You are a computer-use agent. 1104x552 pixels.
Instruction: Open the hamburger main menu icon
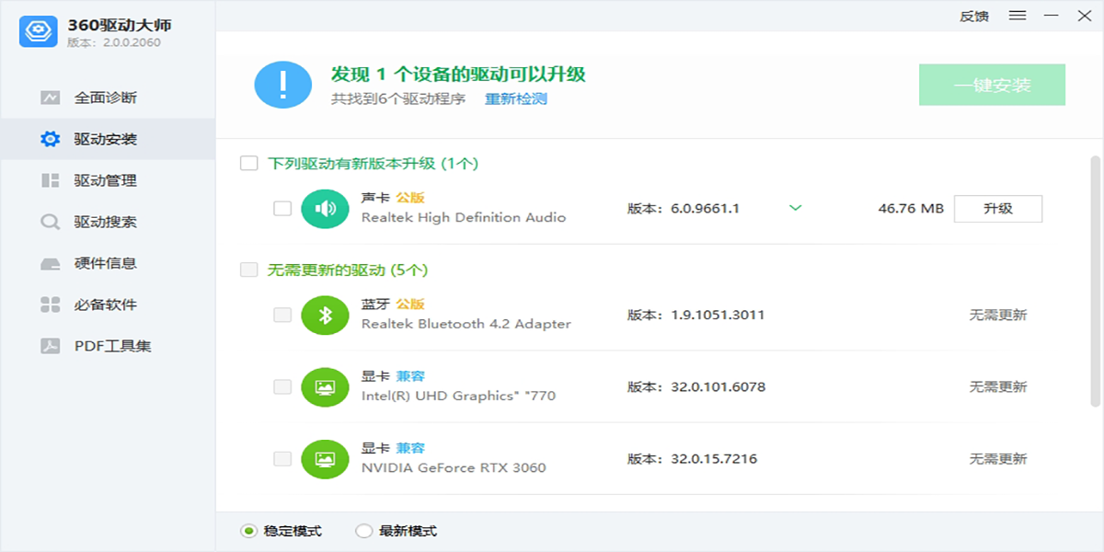pos(1017,16)
